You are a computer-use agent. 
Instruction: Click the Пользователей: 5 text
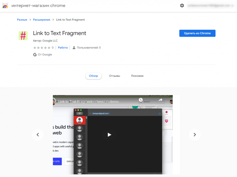[x=89, y=48]
